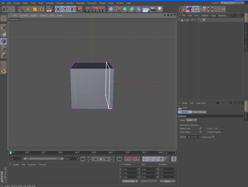Uncheck Restrict to Selection

tap(201, 125)
